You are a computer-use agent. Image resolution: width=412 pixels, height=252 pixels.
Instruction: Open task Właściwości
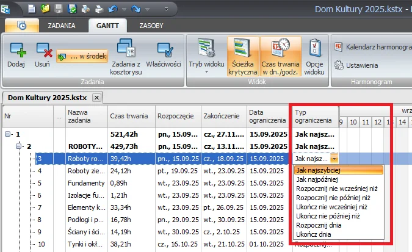(164, 53)
